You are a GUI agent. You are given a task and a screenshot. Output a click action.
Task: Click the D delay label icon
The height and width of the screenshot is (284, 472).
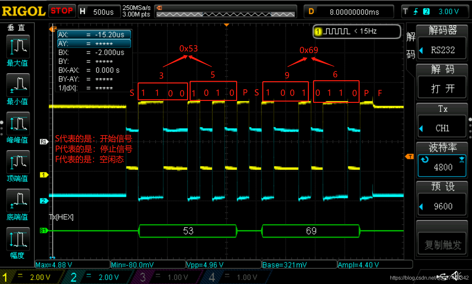coord(311,11)
